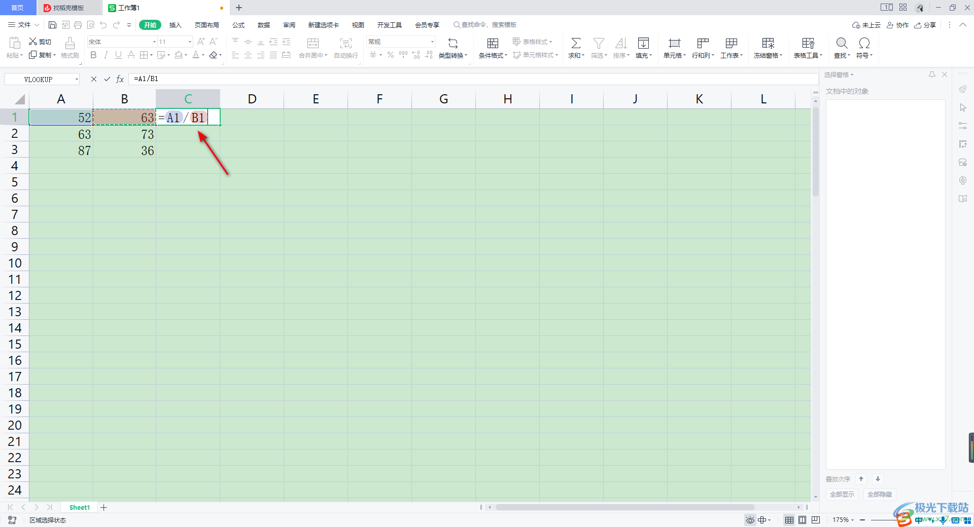Click the 冻结窗格 freeze panes icon
The width and height of the screenshot is (974, 527).
tap(768, 44)
